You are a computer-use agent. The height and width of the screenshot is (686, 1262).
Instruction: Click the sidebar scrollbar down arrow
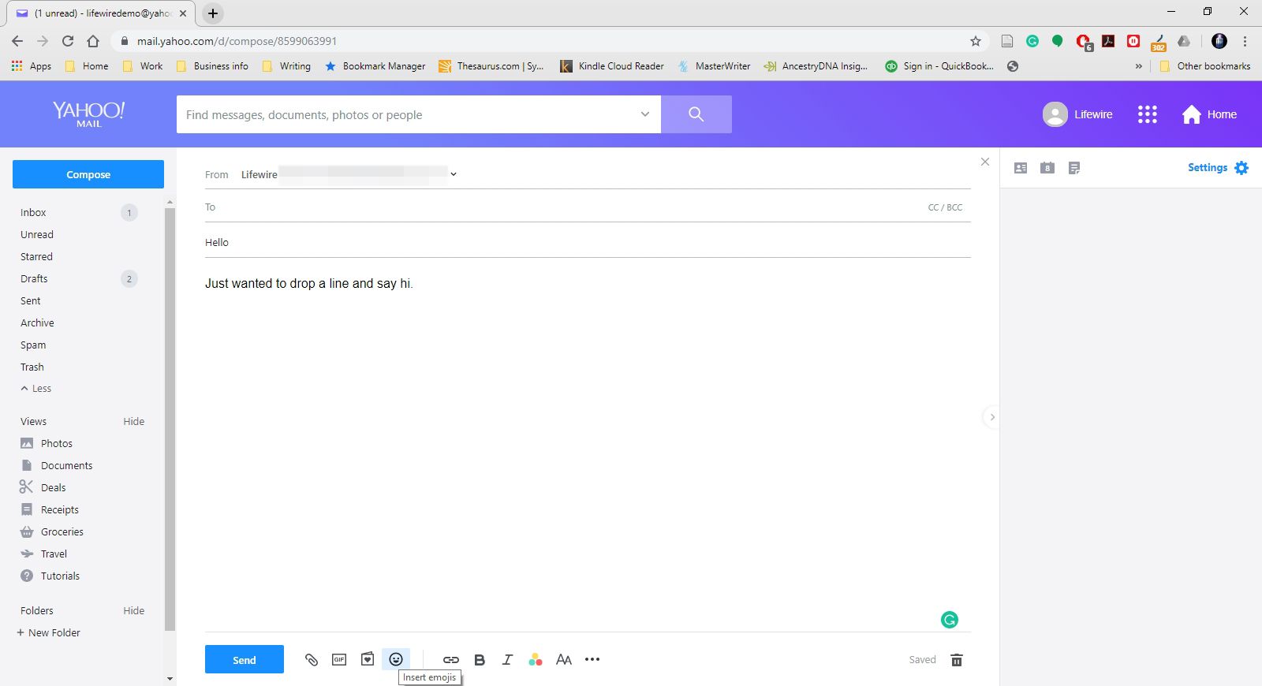pos(170,678)
